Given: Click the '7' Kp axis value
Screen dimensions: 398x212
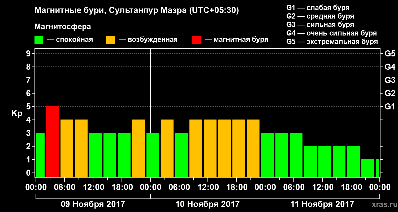Looking at the screenshot, I should [x=29, y=80].
